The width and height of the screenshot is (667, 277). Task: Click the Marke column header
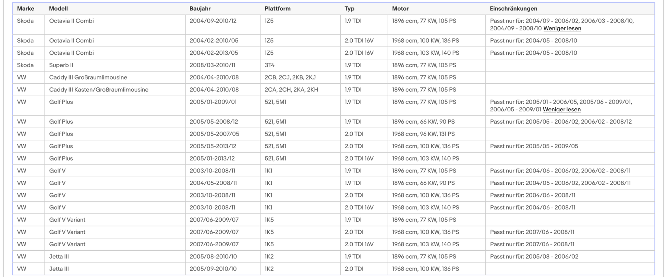pos(25,9)
